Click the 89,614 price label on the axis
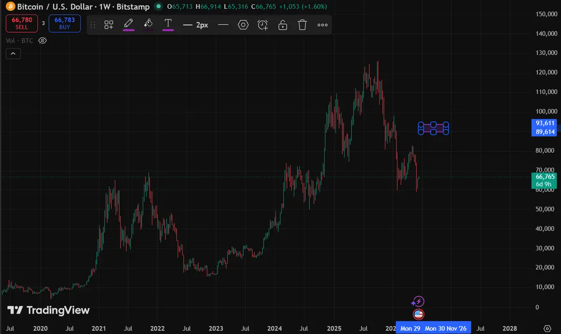The height and width of the screenshot is (334, 561). pos(545,132)
